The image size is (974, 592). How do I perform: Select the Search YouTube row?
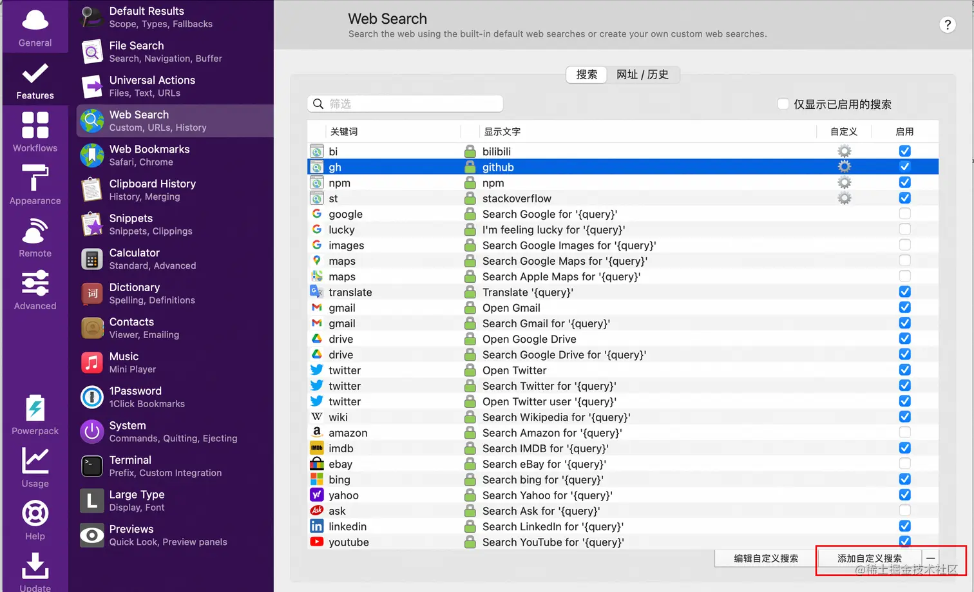[x=623, y=542]
